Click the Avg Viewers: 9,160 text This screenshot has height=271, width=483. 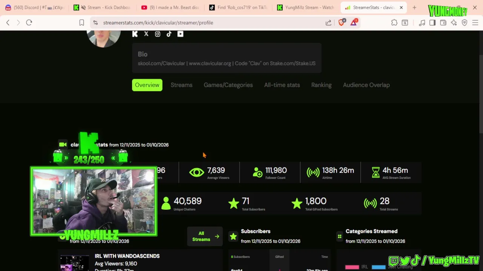tap(116, 263)
